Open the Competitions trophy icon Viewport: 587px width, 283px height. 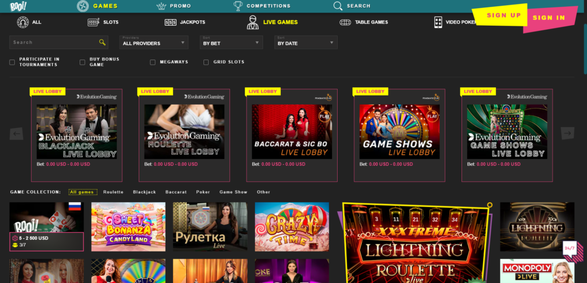click(x=238, y=6)
